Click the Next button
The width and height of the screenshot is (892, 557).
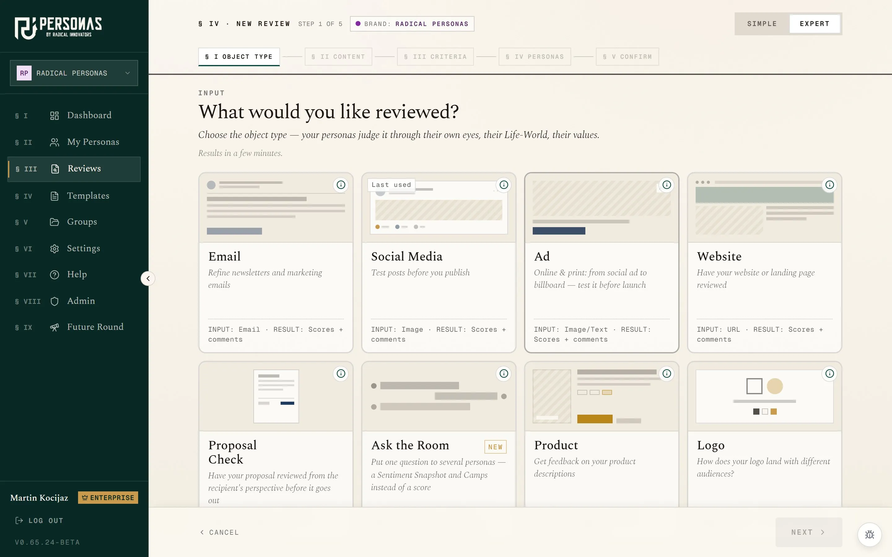click(809, 532)
